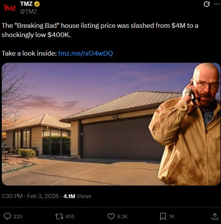Open the Breaking Bad house image
221x224 pixels.
click(111, 124)
